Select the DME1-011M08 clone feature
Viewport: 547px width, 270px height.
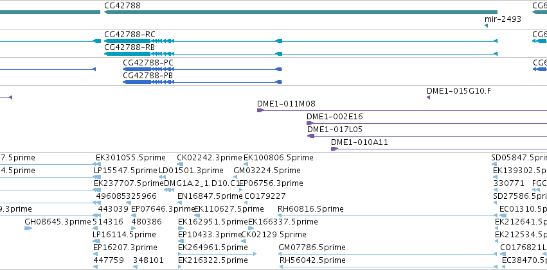402,110
